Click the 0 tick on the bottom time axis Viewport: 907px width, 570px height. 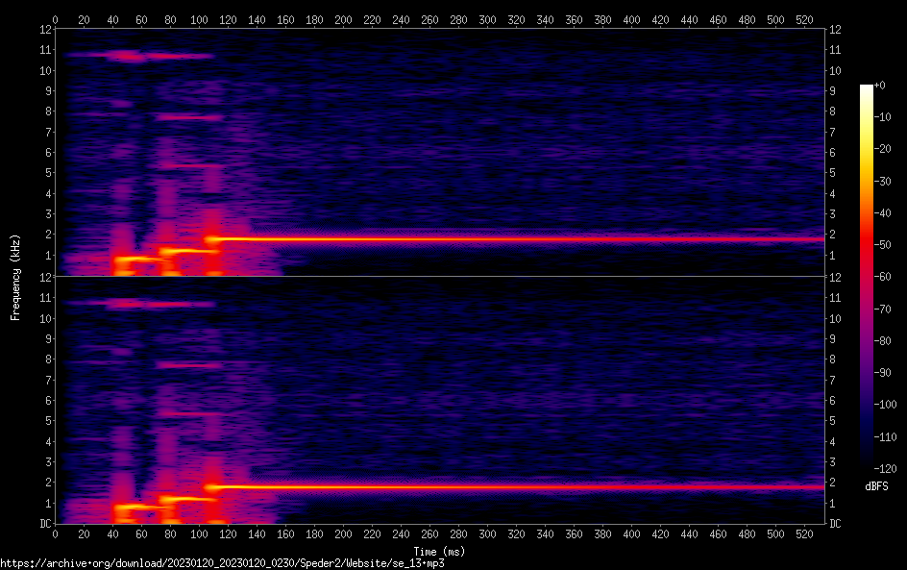pyautogui.click(x=55, y=534)
